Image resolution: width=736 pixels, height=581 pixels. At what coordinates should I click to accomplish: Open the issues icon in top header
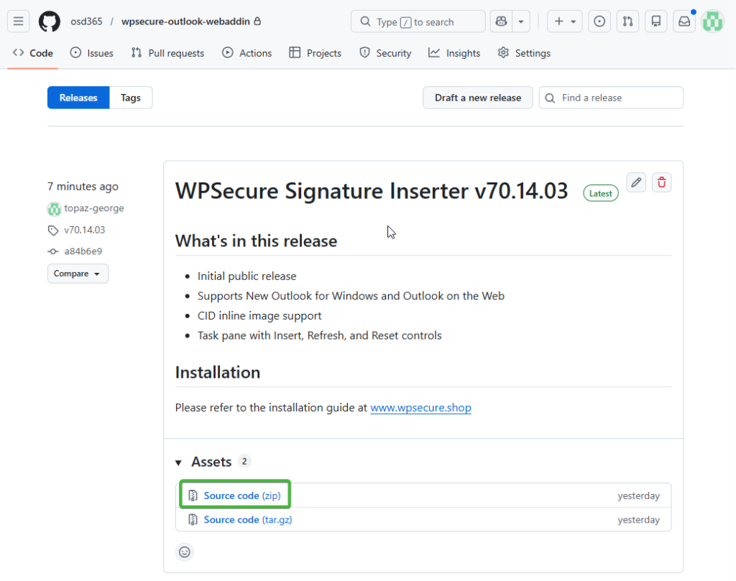click(x=599, y=22)
